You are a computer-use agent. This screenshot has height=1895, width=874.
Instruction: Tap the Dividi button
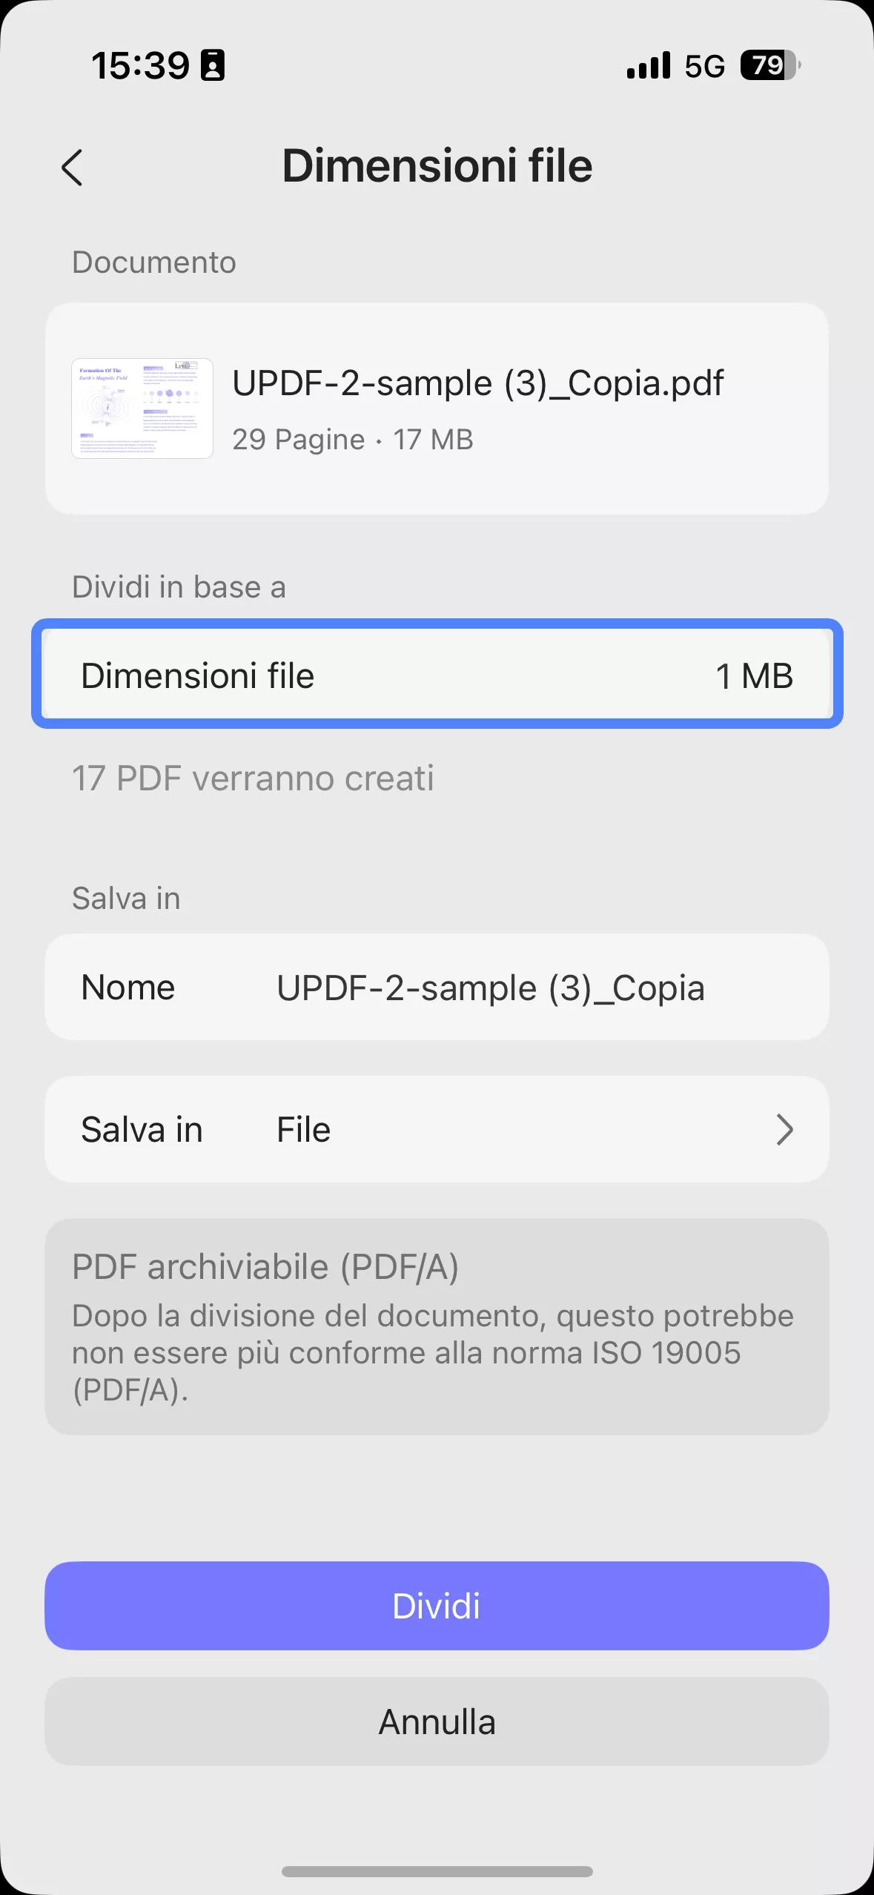[437, 1606]
